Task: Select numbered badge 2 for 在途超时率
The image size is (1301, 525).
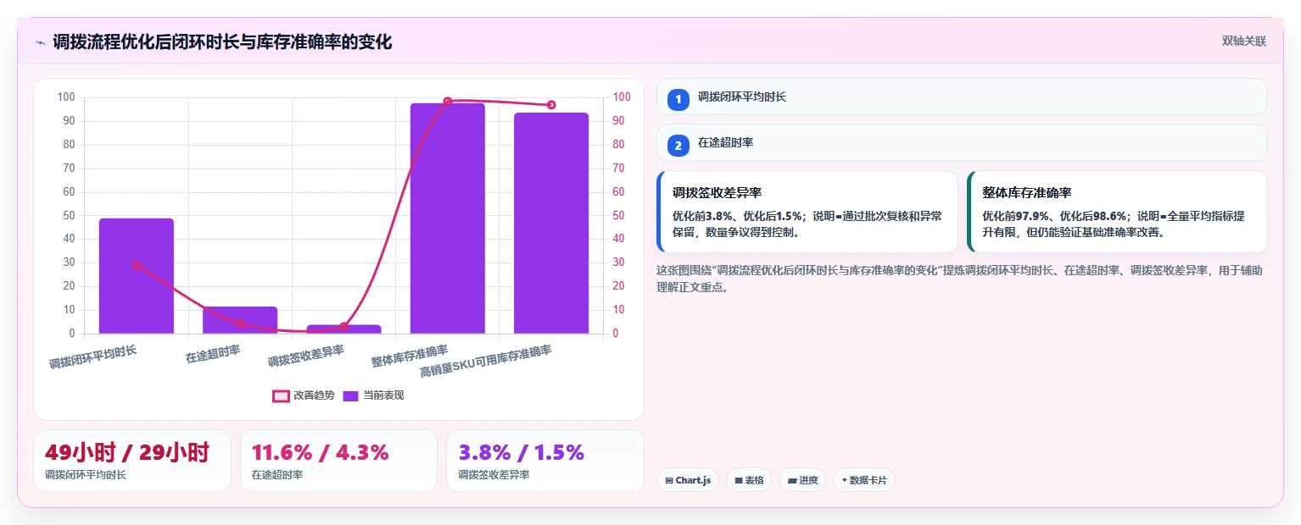Action: click(678, 146)
